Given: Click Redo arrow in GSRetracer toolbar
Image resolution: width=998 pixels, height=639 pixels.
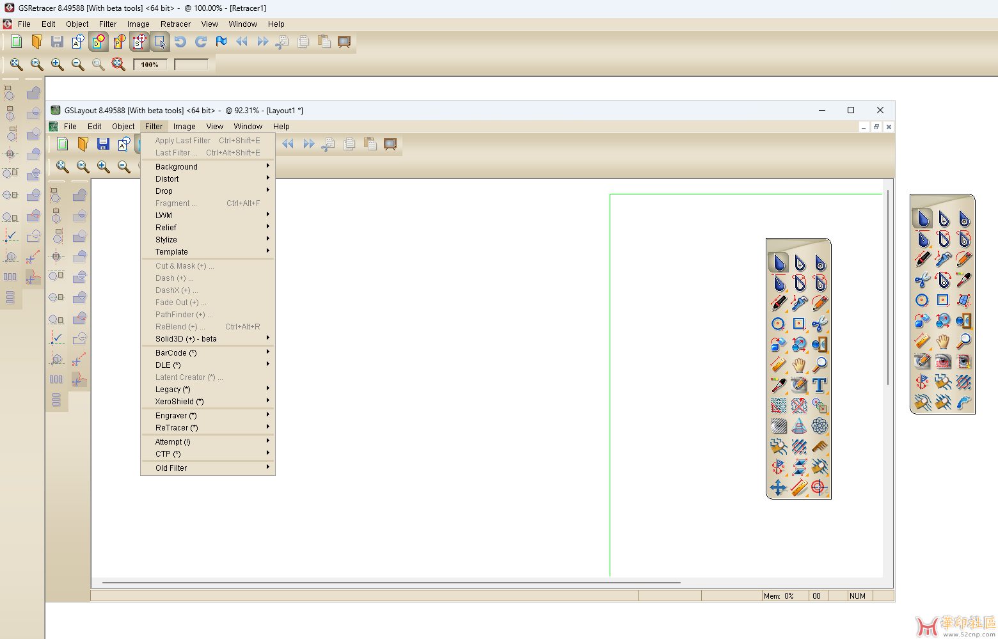Looking at the screenshot, I should (x=201, y=42).
